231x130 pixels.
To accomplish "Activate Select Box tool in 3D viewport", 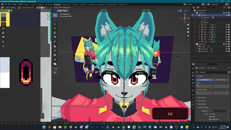I will (55, 15).
